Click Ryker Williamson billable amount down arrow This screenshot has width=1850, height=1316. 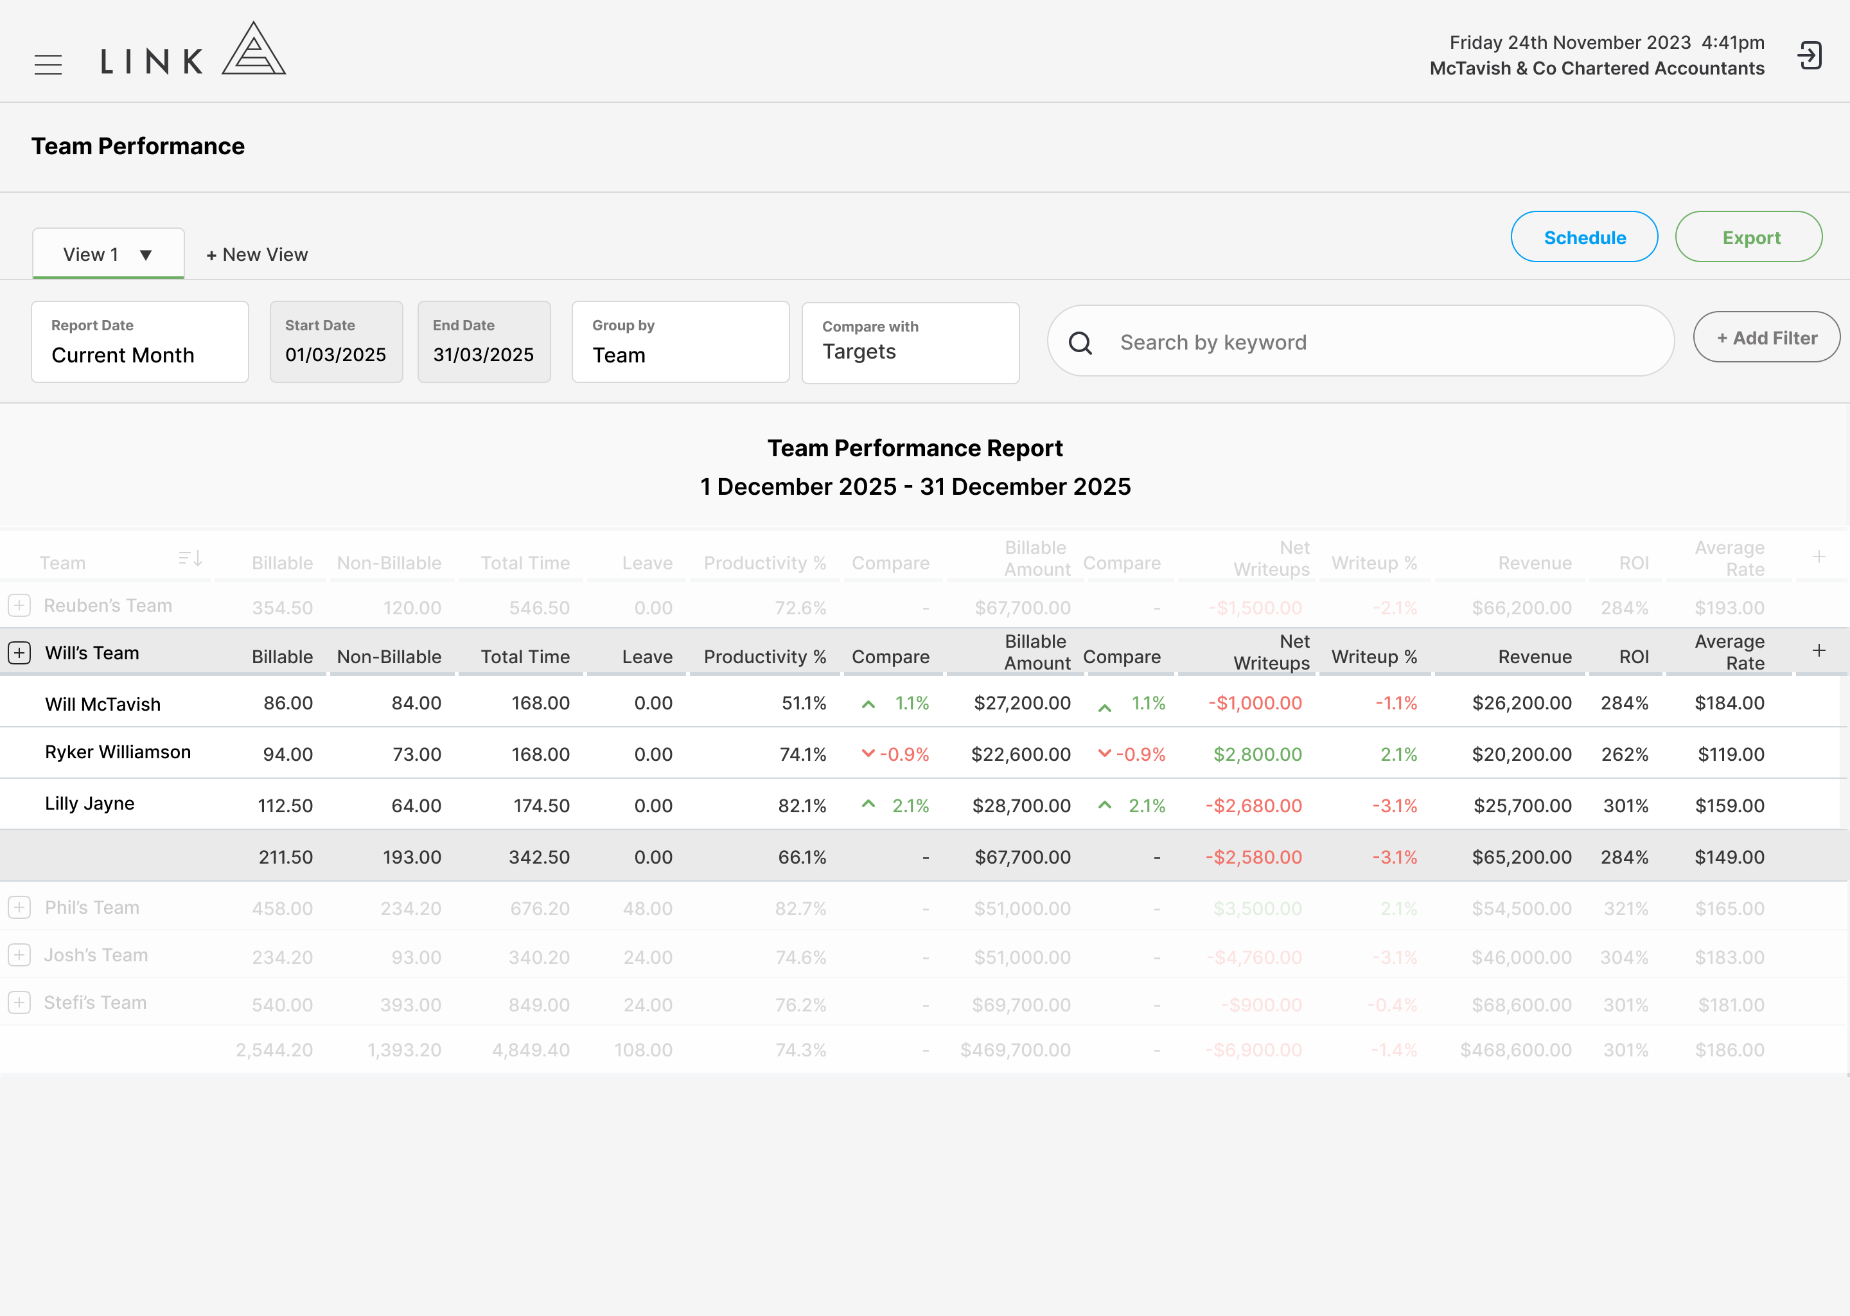coord(1105,754)
